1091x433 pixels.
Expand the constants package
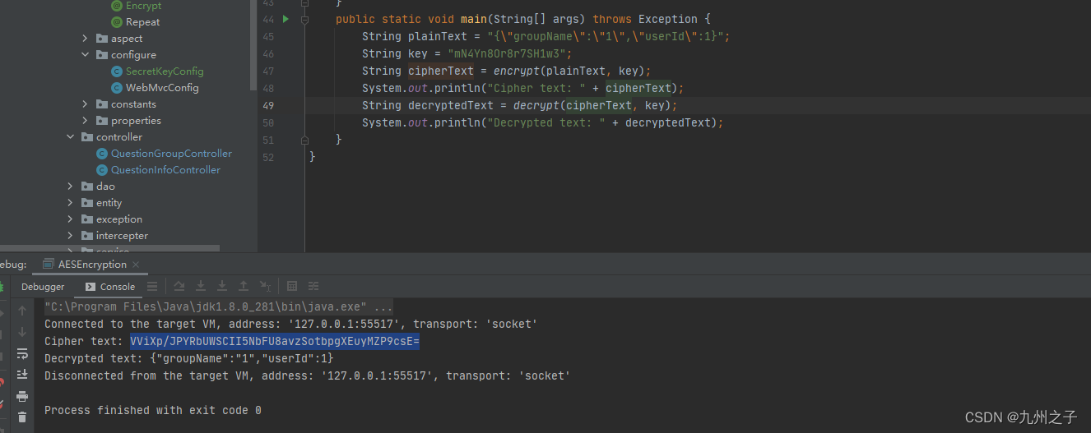click(86, 104)
